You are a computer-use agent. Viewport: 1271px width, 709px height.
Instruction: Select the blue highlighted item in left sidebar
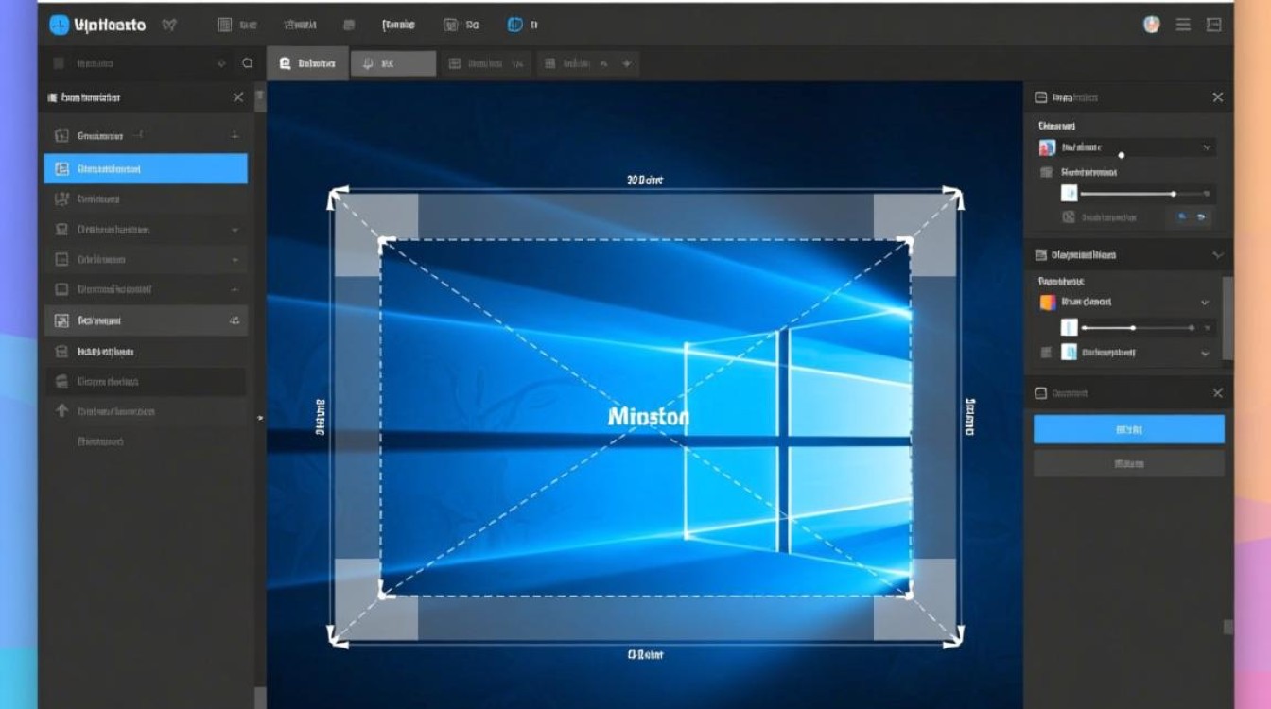(x=146, y=169)
